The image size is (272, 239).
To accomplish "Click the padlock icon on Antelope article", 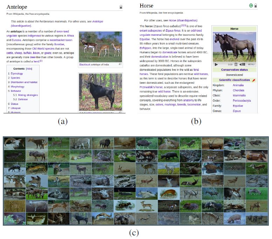I will pos(121,7).
